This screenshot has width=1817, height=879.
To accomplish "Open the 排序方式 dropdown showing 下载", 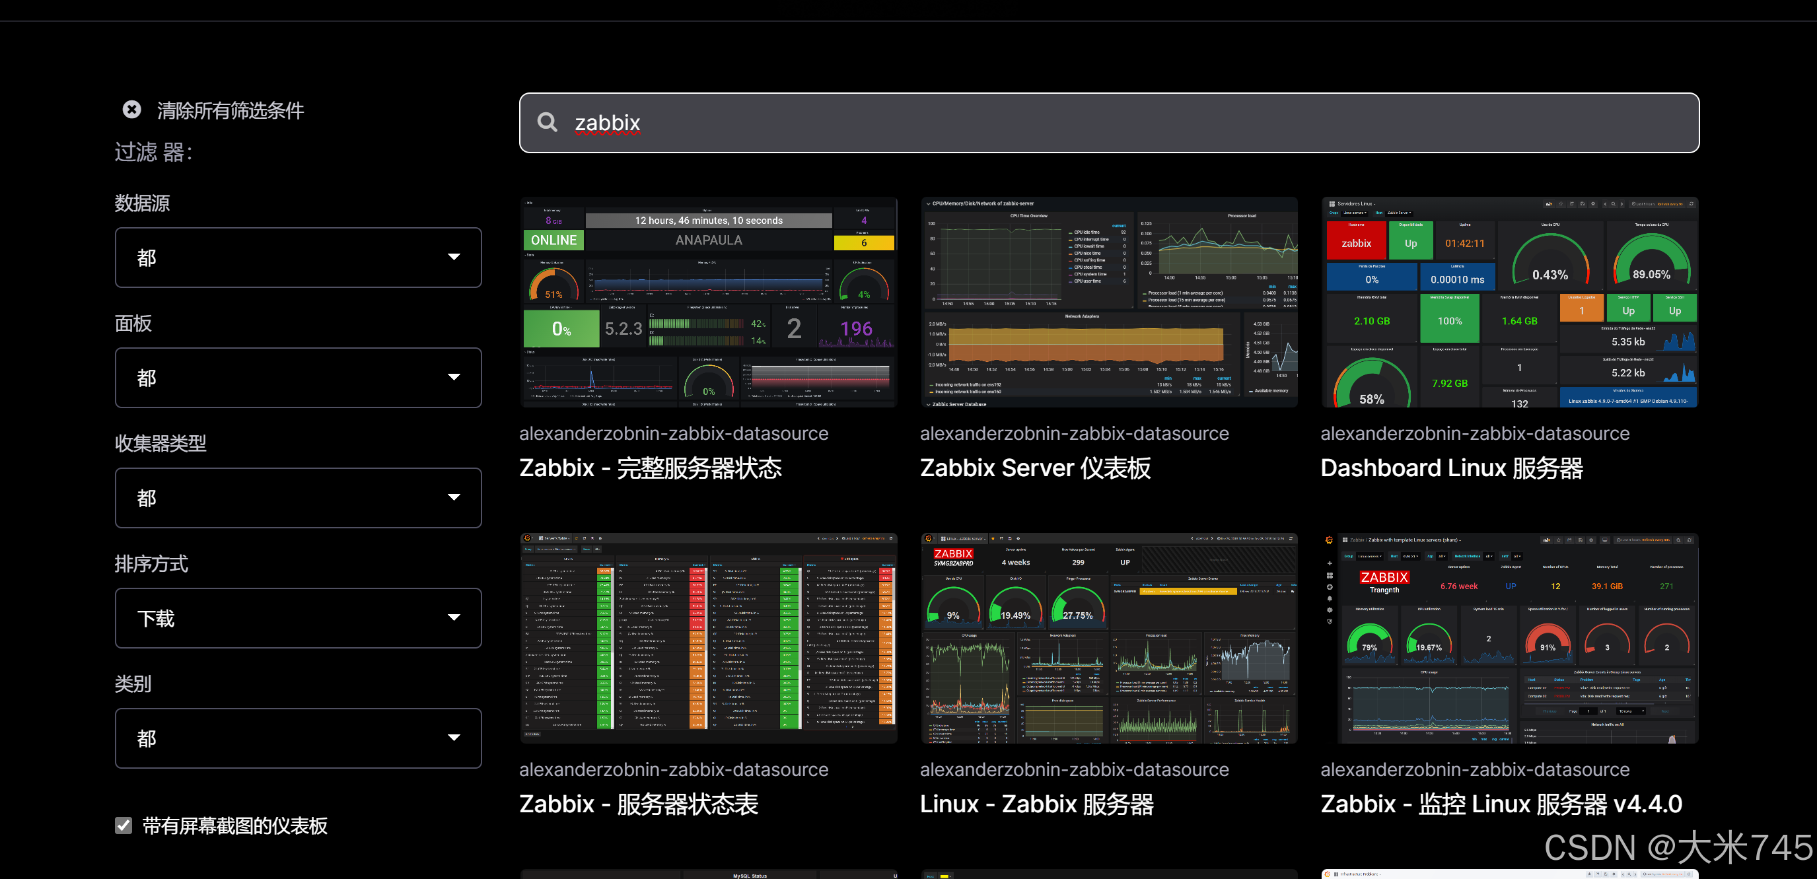I will (298, 618).
